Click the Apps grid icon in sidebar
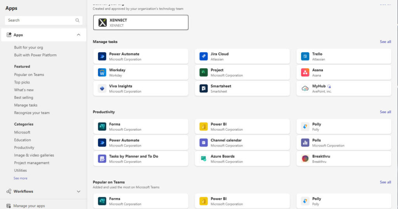Image resolution: width=398 pixels, height=209 pixels. click(x=9, y=35)
